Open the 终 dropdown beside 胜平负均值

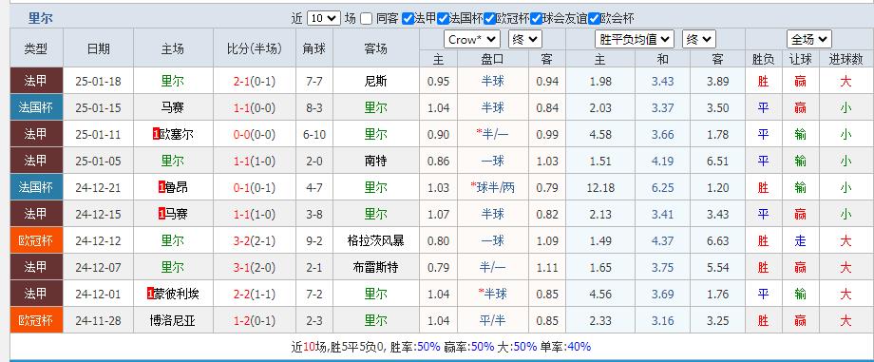pos(699,39)
